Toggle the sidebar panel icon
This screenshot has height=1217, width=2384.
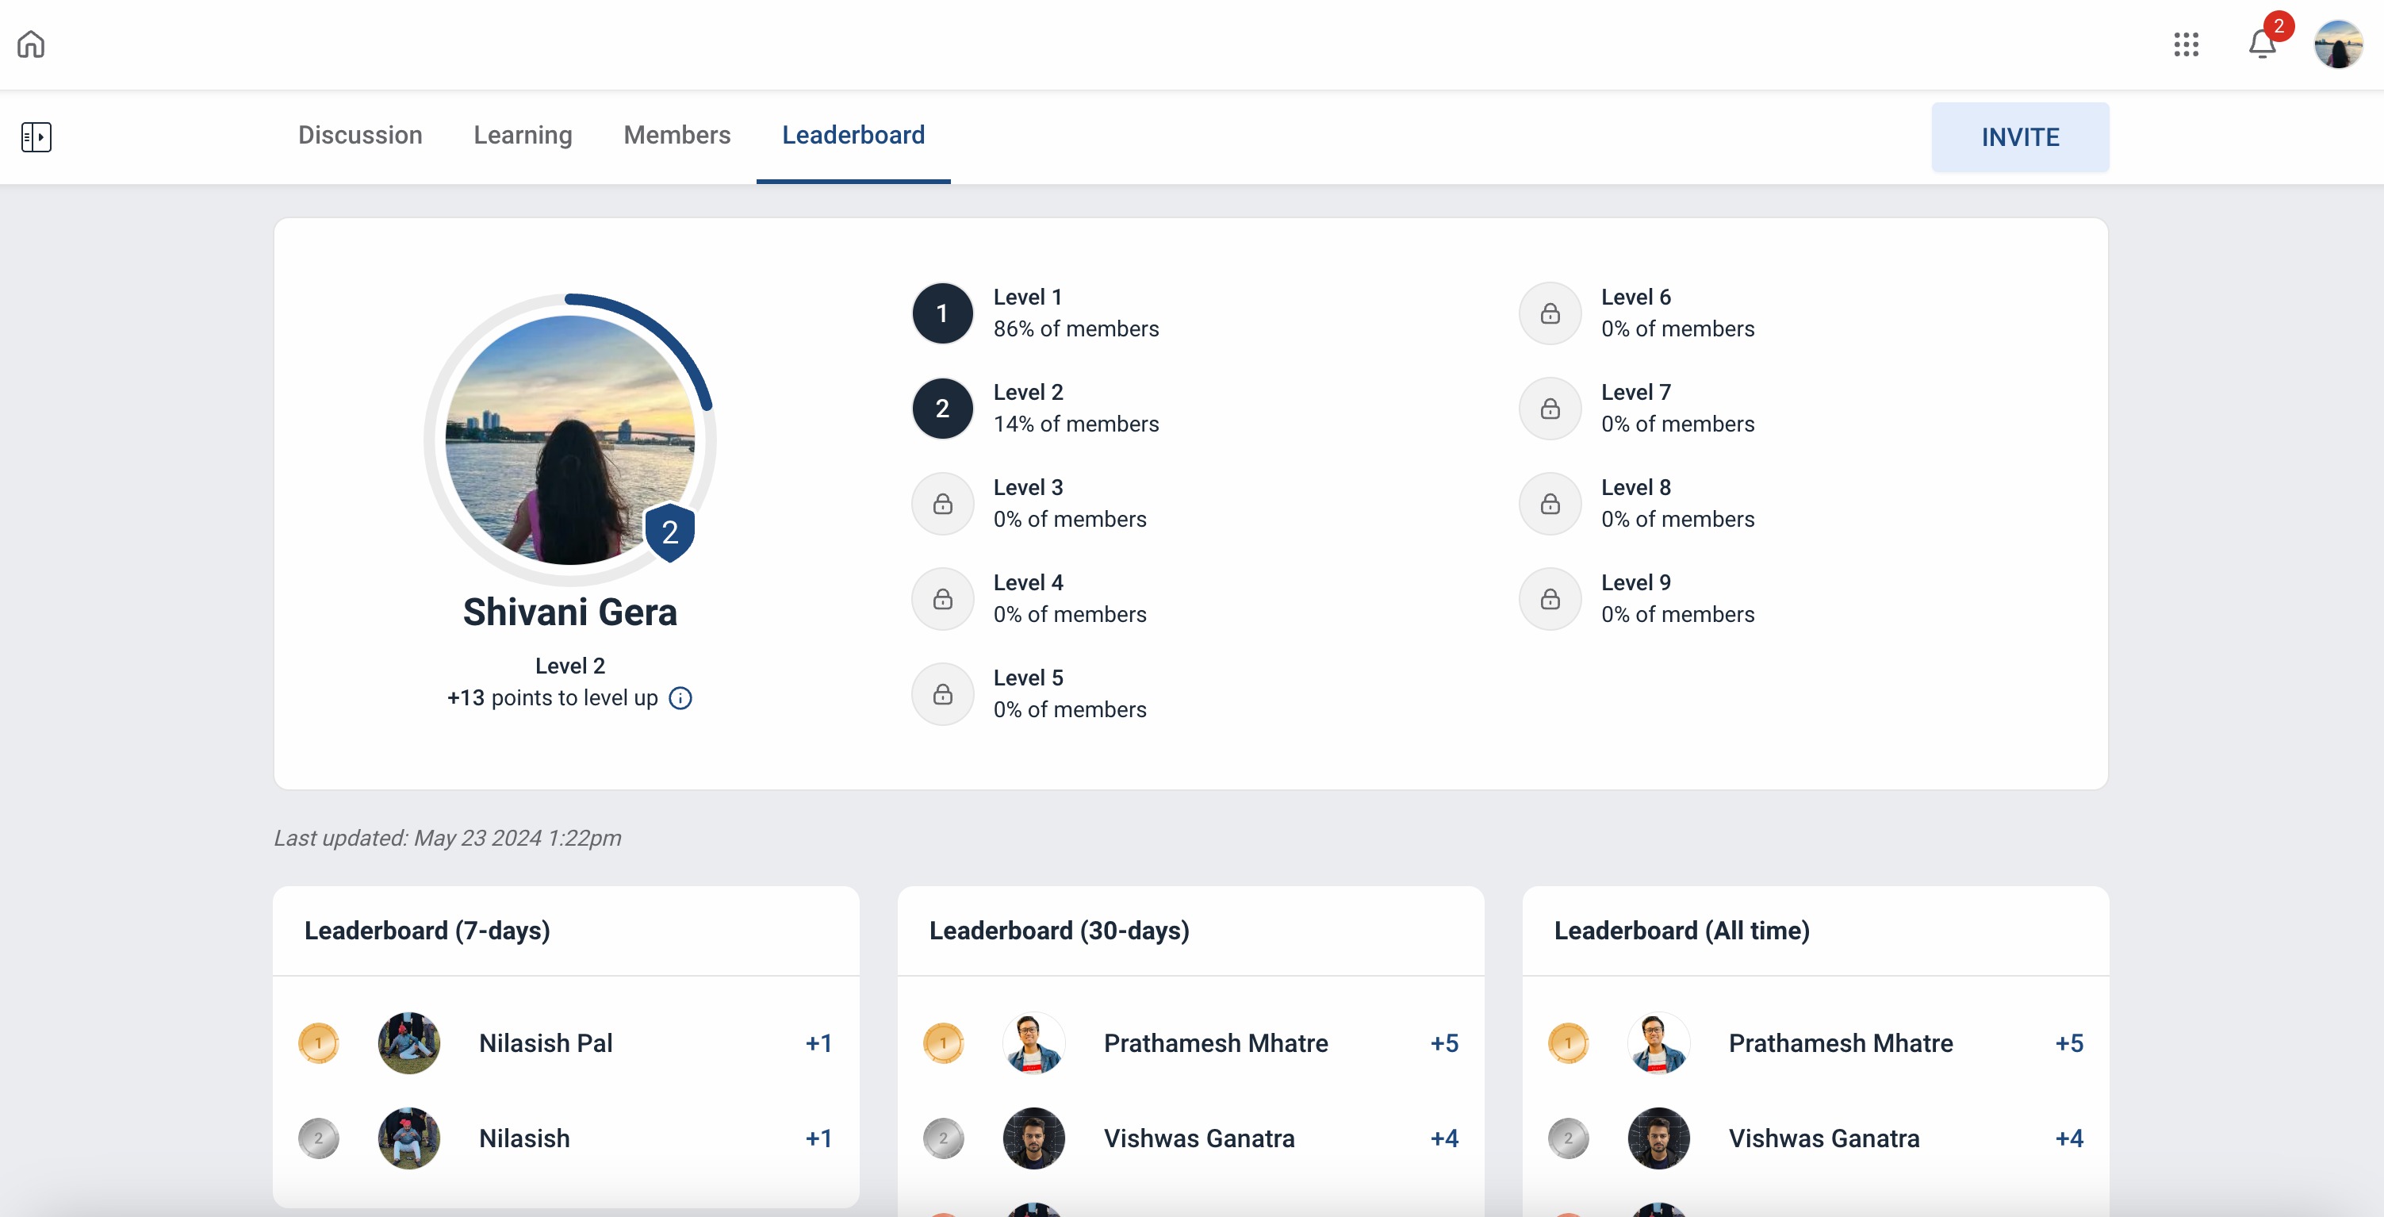36,137
